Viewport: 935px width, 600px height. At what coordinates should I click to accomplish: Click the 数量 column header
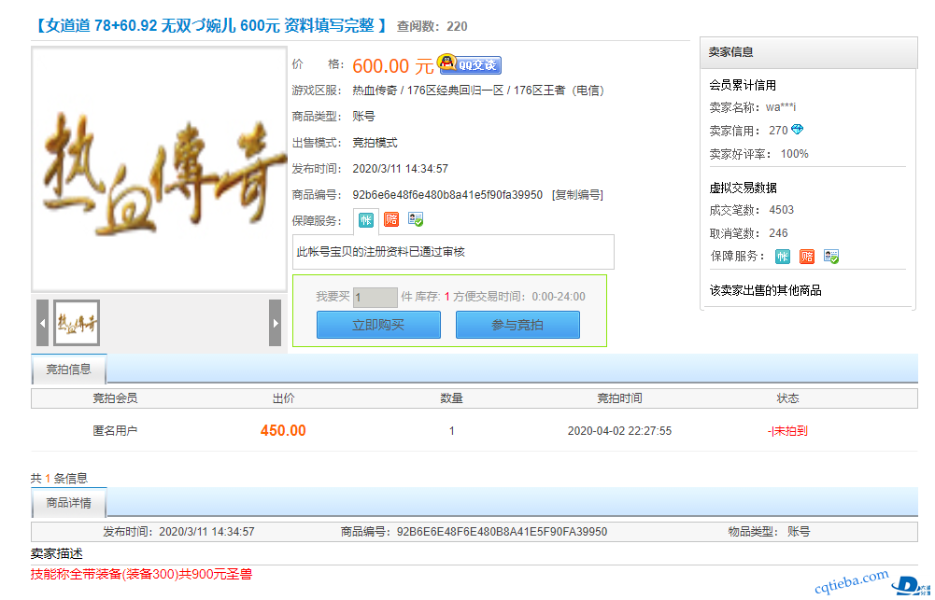point(451,398)
